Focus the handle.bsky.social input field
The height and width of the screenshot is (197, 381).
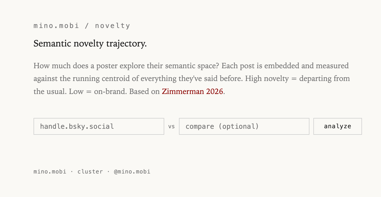pyautogui.click(x=99, y=126)
